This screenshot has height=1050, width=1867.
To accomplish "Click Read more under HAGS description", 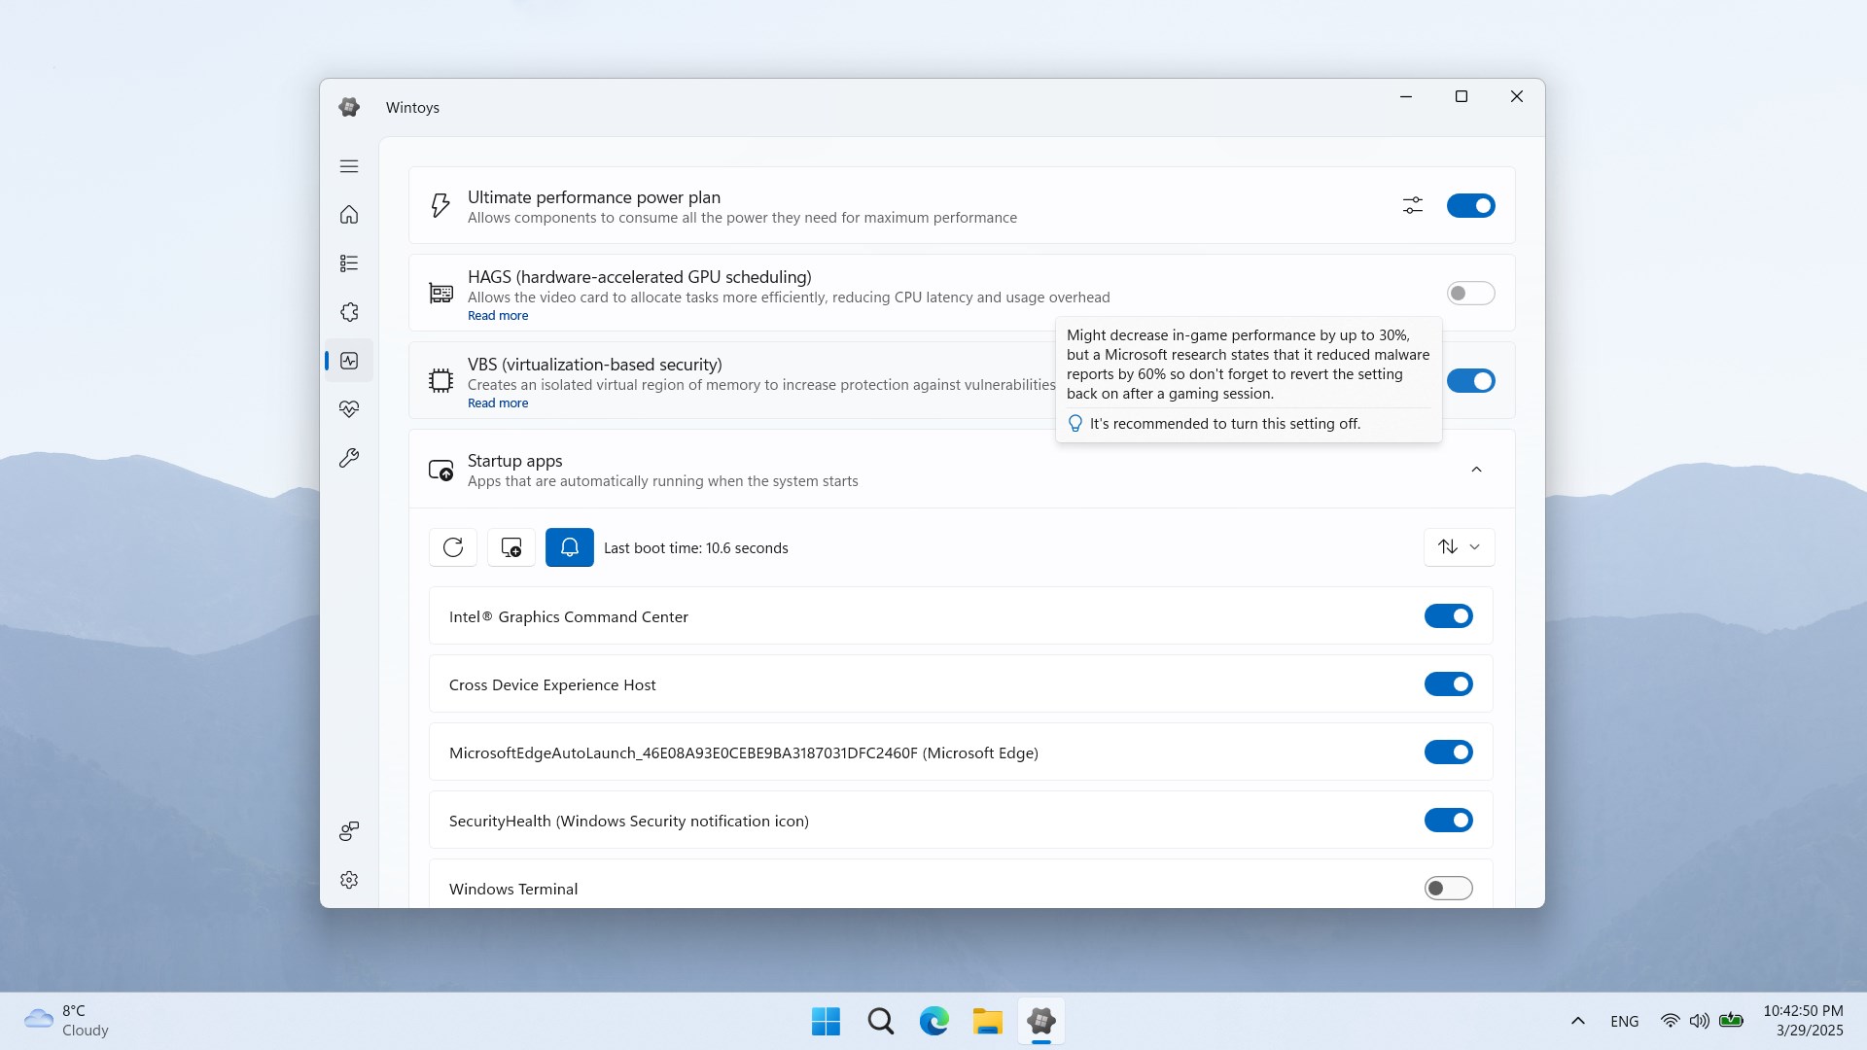I will pyautogui.click(x=498, y=315).
